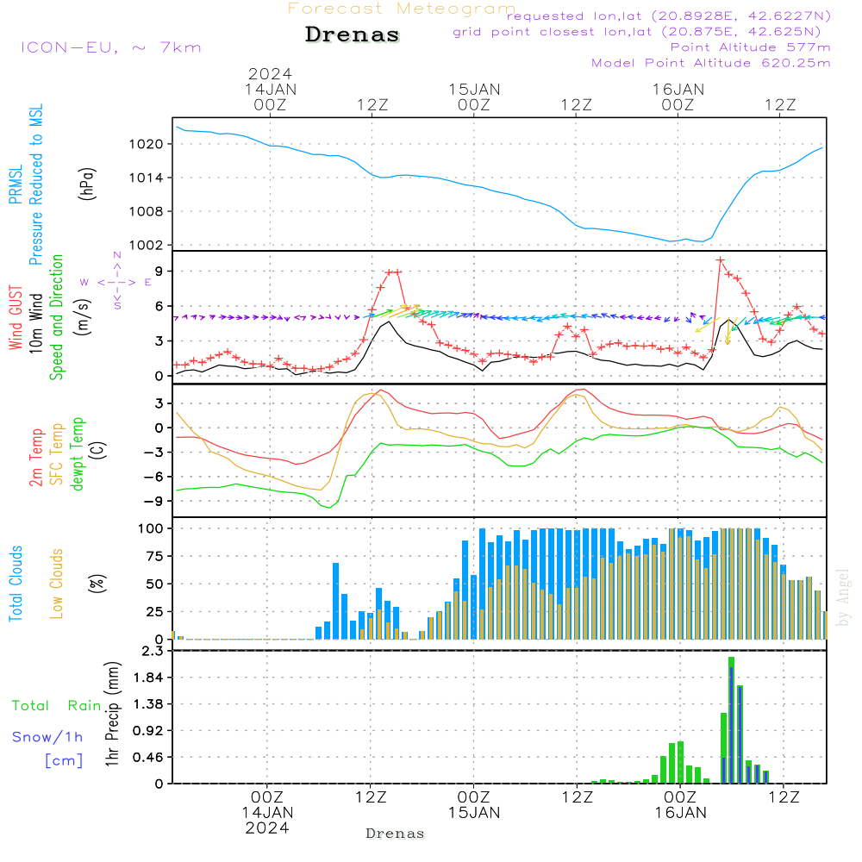
Task: Click the Low Clouds legend label
Action: click(x=57, y=584)
